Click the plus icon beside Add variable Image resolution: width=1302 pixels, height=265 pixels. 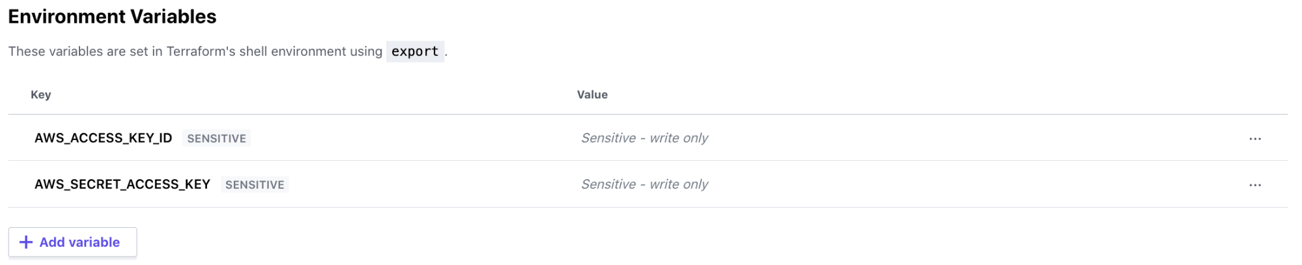point(26,242)
